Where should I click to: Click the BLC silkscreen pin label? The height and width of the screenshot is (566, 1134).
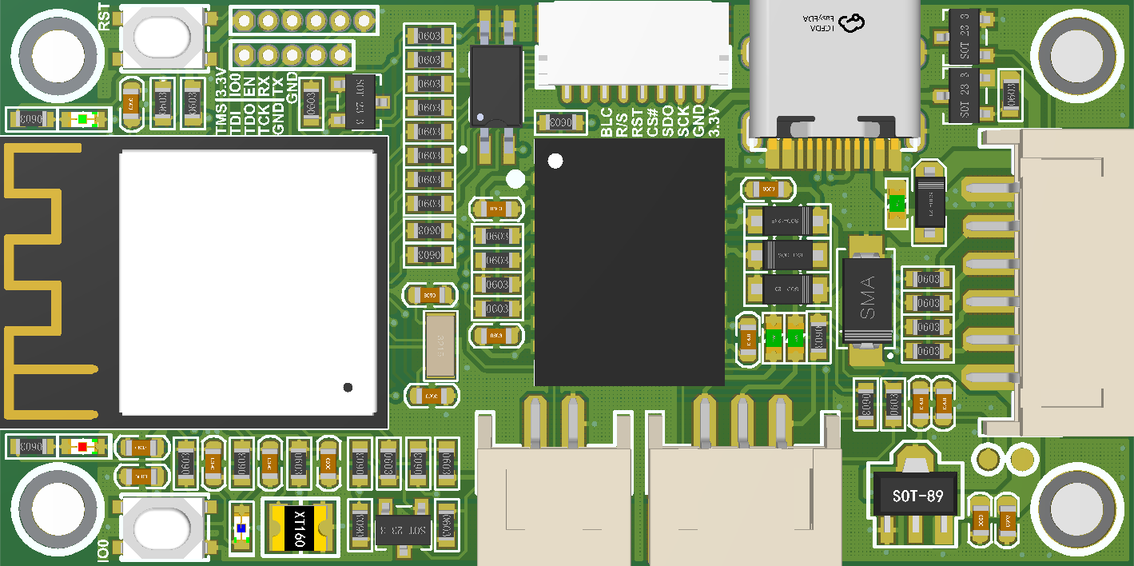point(607,122)
